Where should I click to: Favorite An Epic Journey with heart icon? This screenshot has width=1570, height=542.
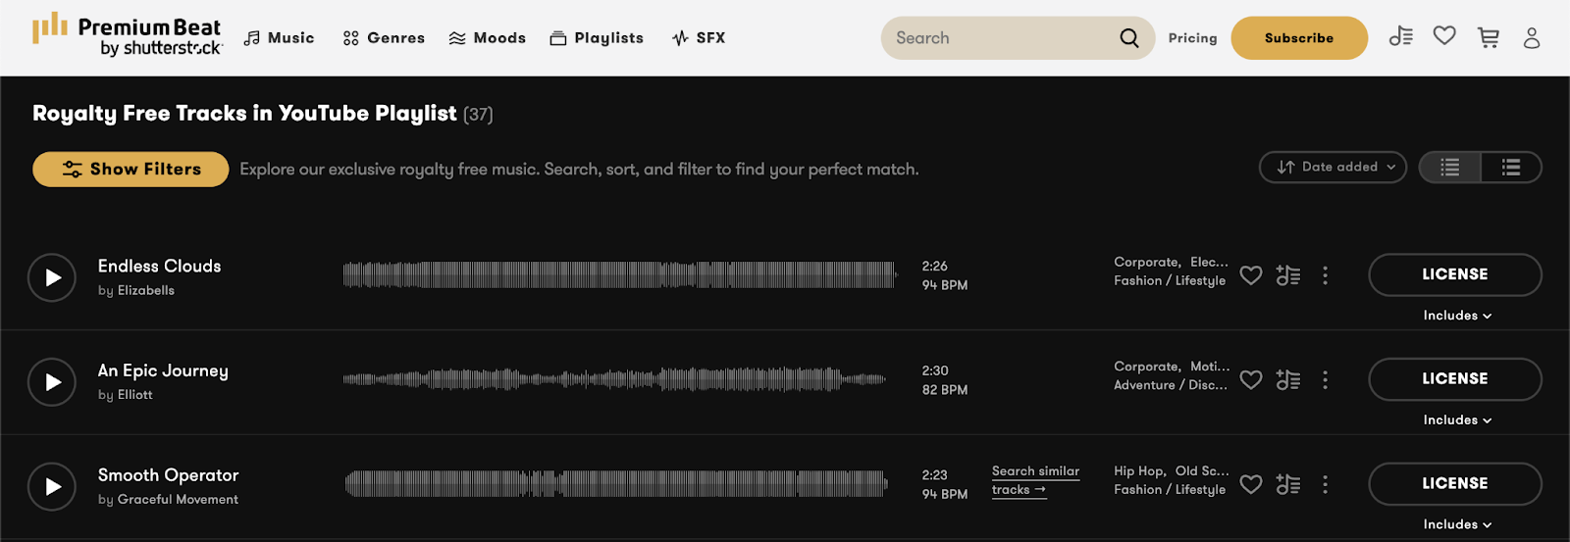1251,379
